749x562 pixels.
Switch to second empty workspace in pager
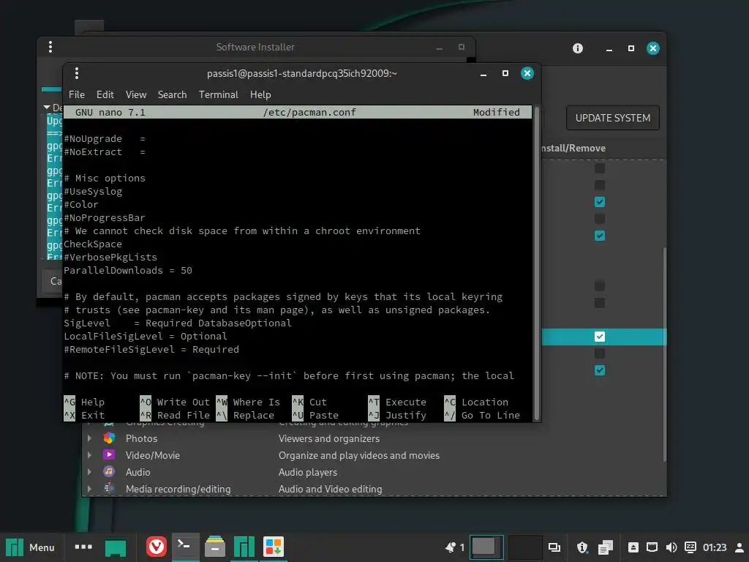pyautogui.click(x=524, y=547)
